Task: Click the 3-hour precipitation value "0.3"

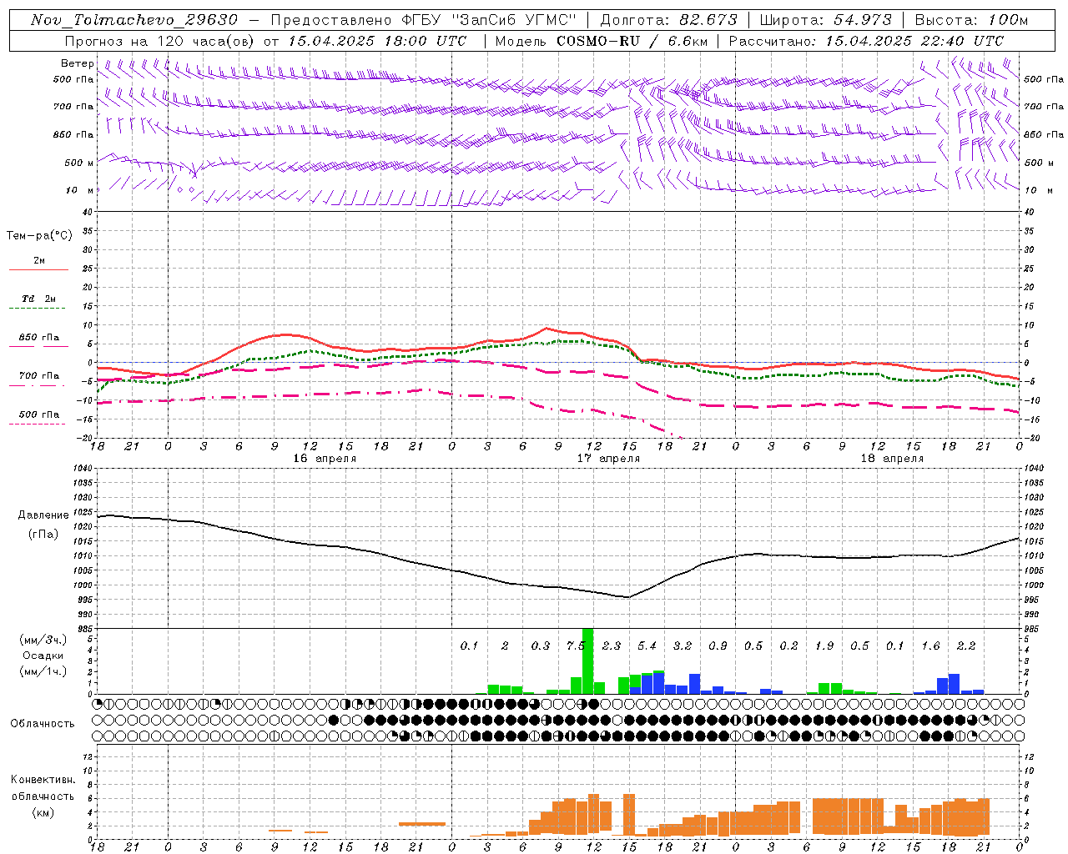Action: (541, 646)
